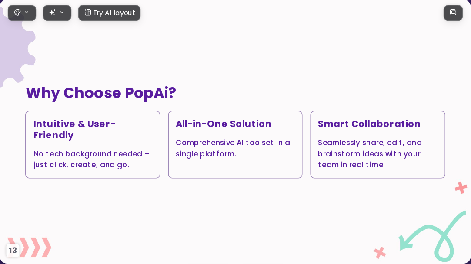Select the All-in-One Solution heading
471x264 pixels.
[x=224, y=124]
